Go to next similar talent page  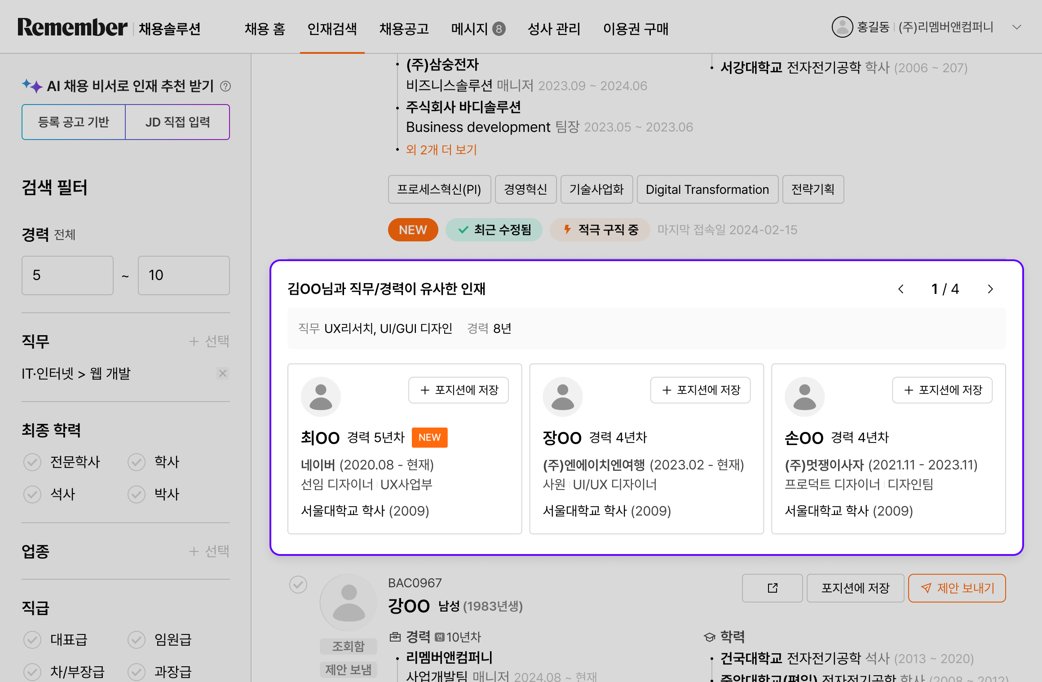point(990,289)
